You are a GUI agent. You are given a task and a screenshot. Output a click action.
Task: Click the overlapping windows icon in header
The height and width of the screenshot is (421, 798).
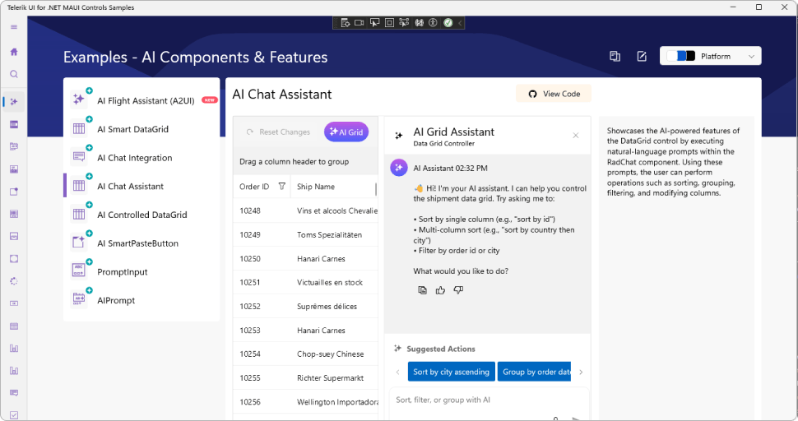[615, 57]
